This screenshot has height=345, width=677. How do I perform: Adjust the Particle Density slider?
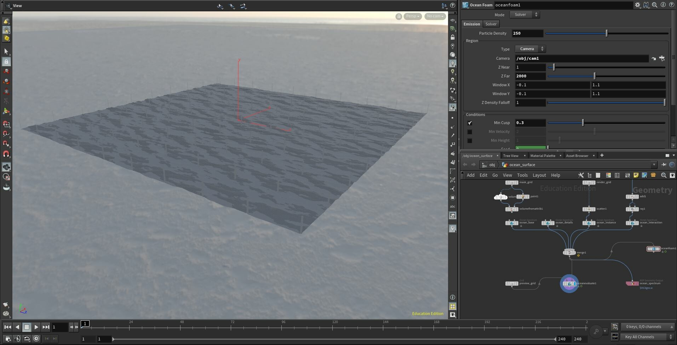coord(606,33)
